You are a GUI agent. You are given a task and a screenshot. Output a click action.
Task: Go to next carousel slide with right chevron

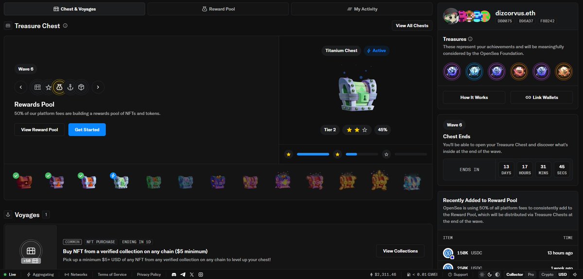(x=98, y=87)
